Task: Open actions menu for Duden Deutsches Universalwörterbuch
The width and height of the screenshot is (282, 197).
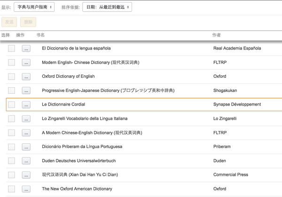Action: (x=26, y=161)
